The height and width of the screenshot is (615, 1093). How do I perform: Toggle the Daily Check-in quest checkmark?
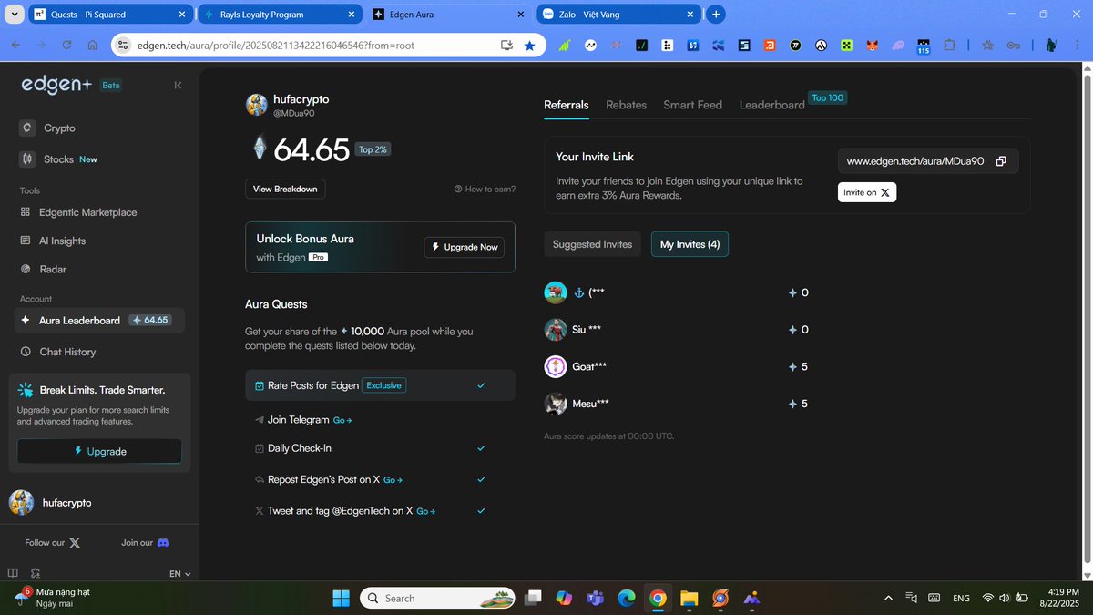tap(481, 447)
